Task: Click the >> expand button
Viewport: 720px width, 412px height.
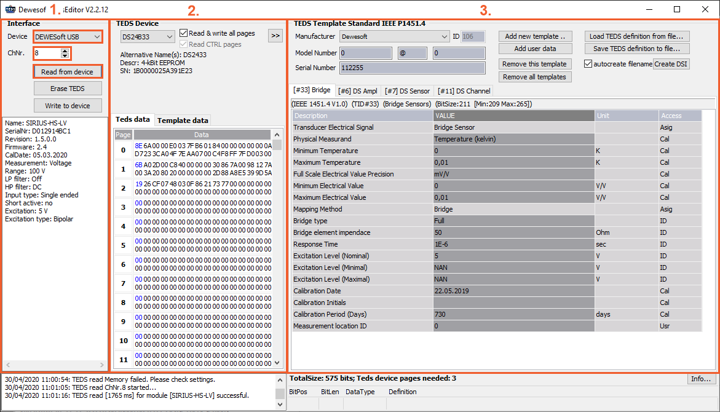Action: click(x=275, y=36)
